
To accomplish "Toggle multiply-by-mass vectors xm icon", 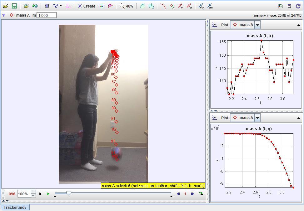I will click(x=210, y=6).
